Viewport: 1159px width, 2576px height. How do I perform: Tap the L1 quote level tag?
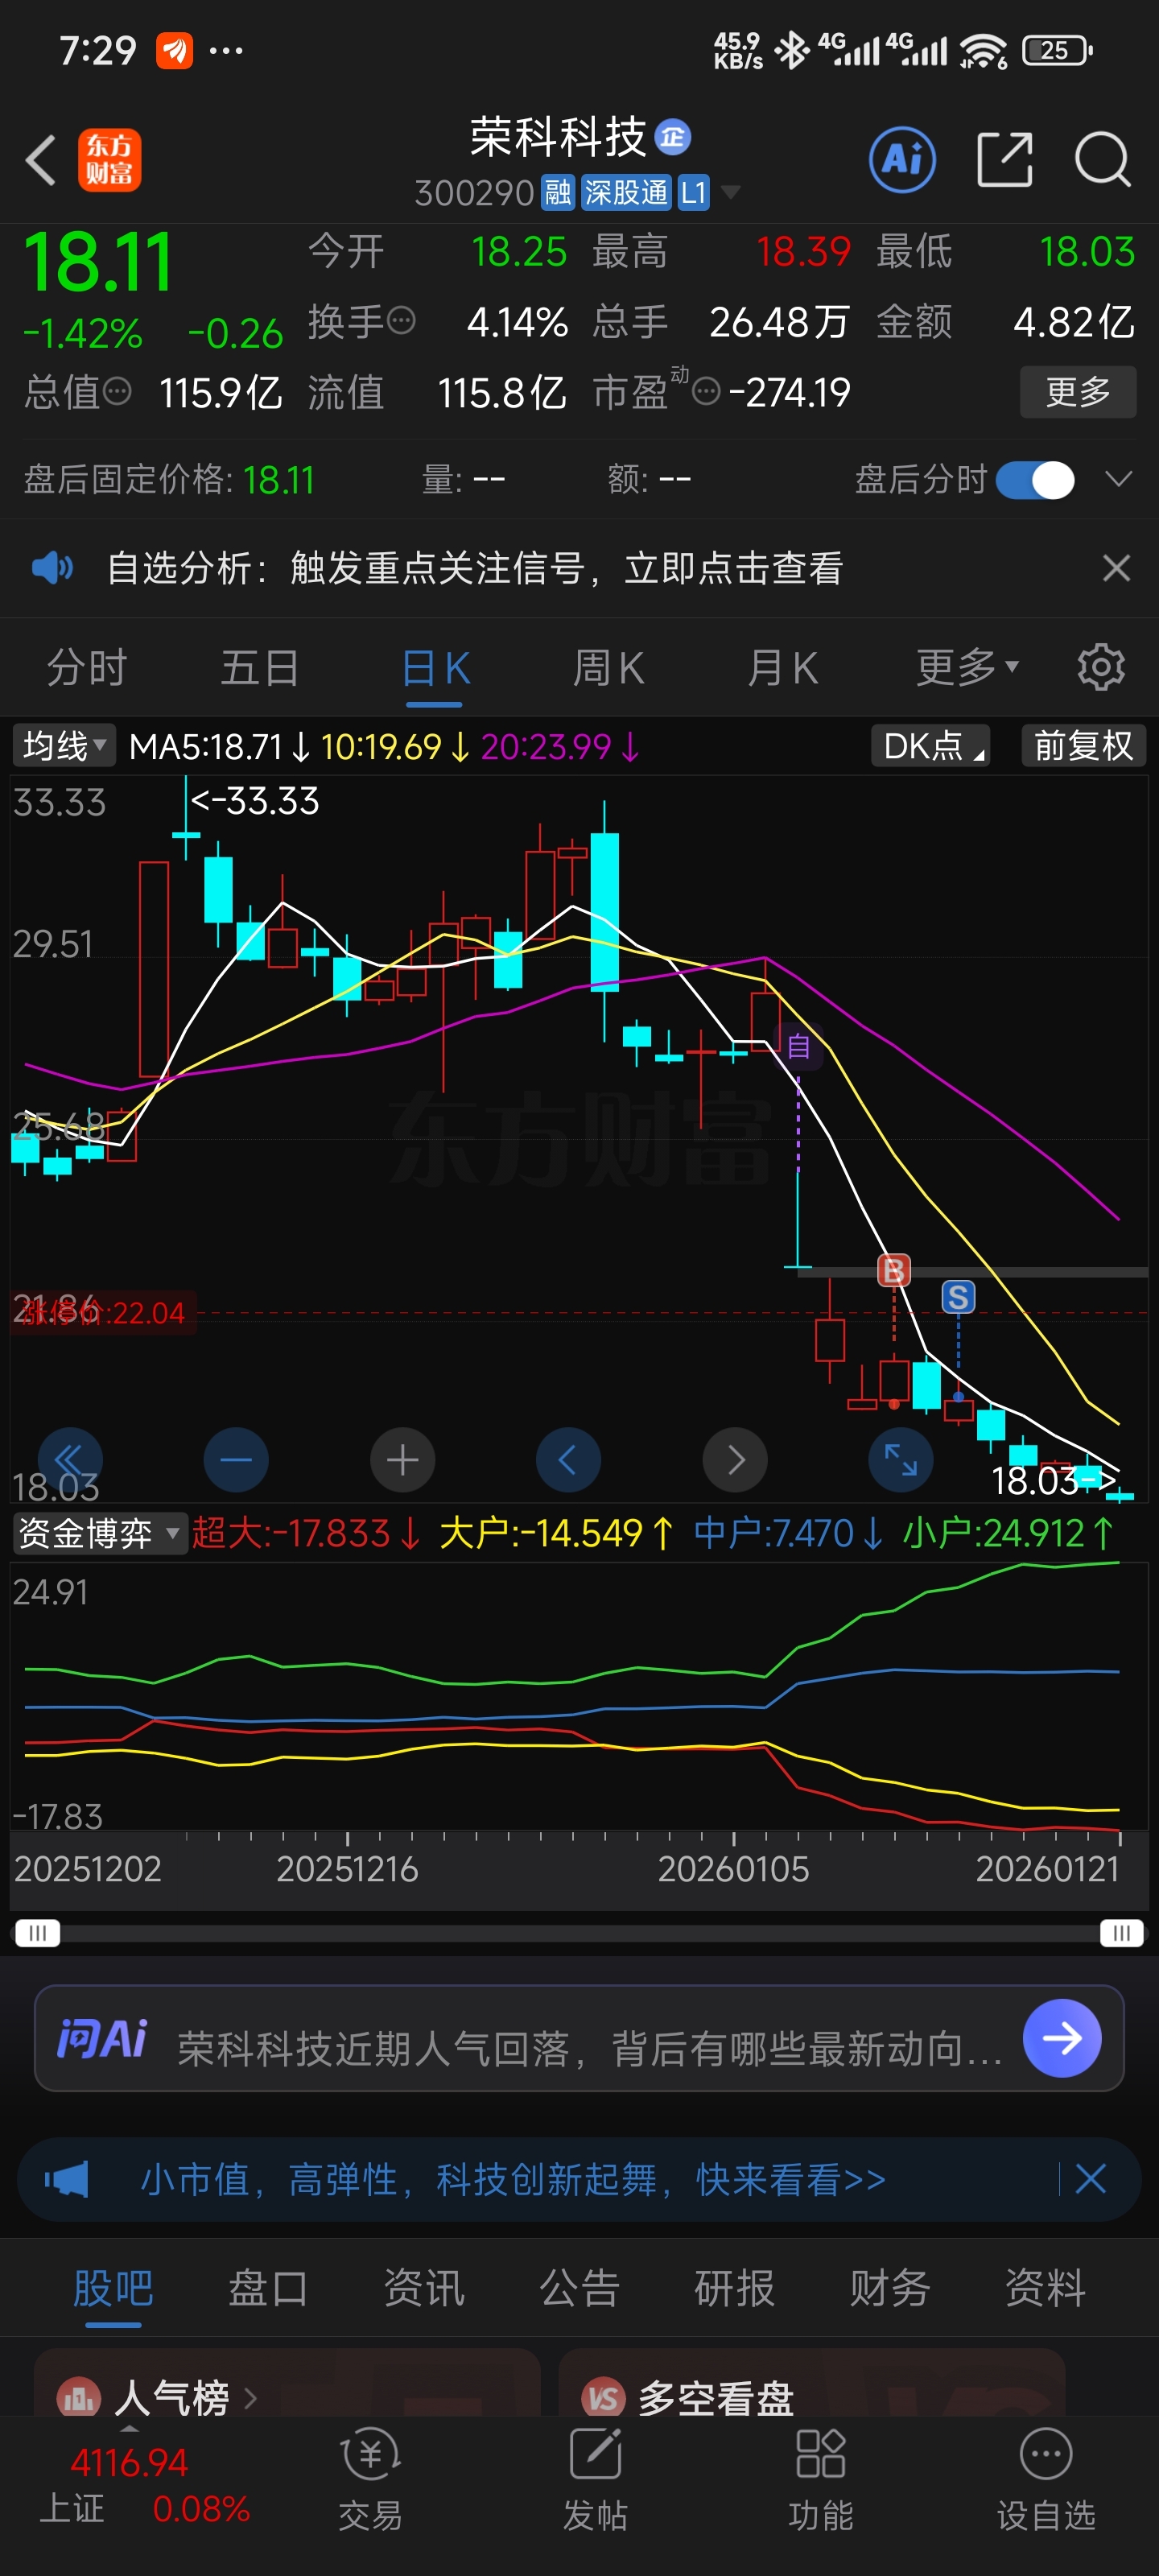[x=693, y=192]
